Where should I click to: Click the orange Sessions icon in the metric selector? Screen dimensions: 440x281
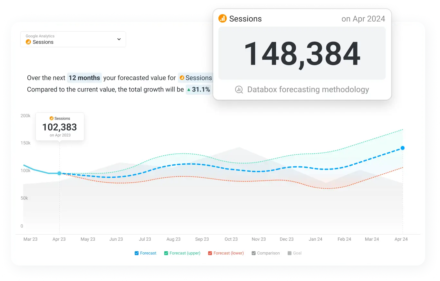28,42
